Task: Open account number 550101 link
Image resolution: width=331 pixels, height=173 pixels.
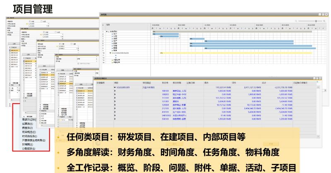Action: (165, 119)
